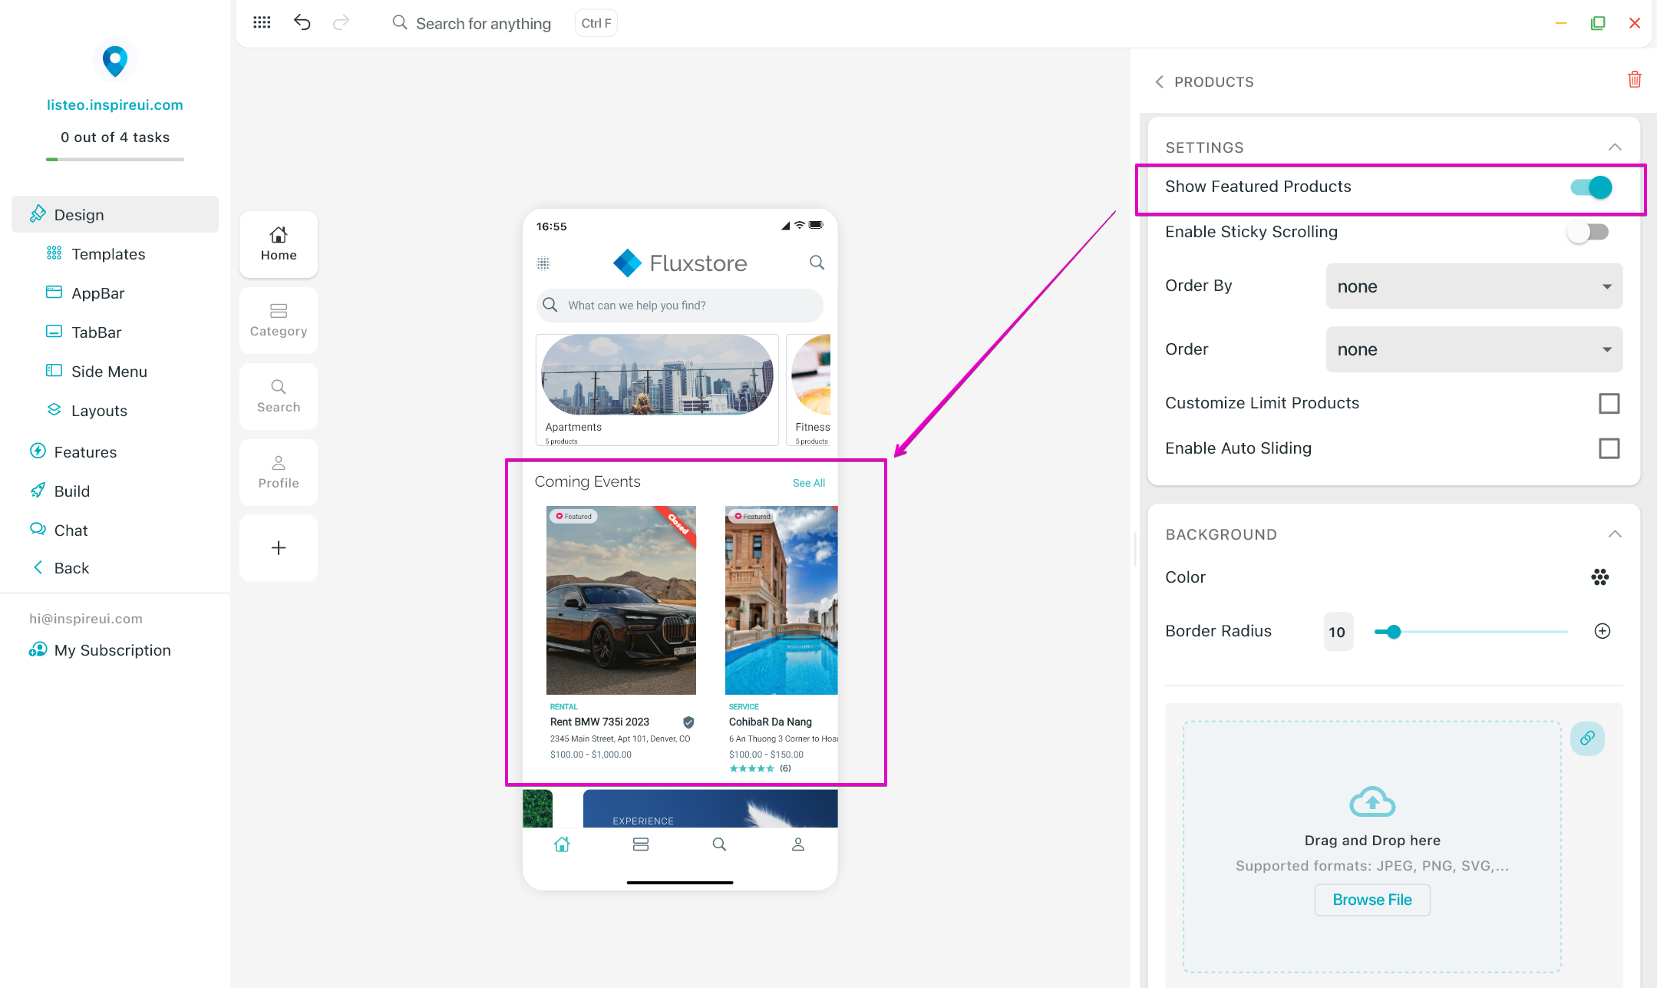Open the Color picker dots icon
This screenshot has width=1657, height=988.
(1600, 577)
